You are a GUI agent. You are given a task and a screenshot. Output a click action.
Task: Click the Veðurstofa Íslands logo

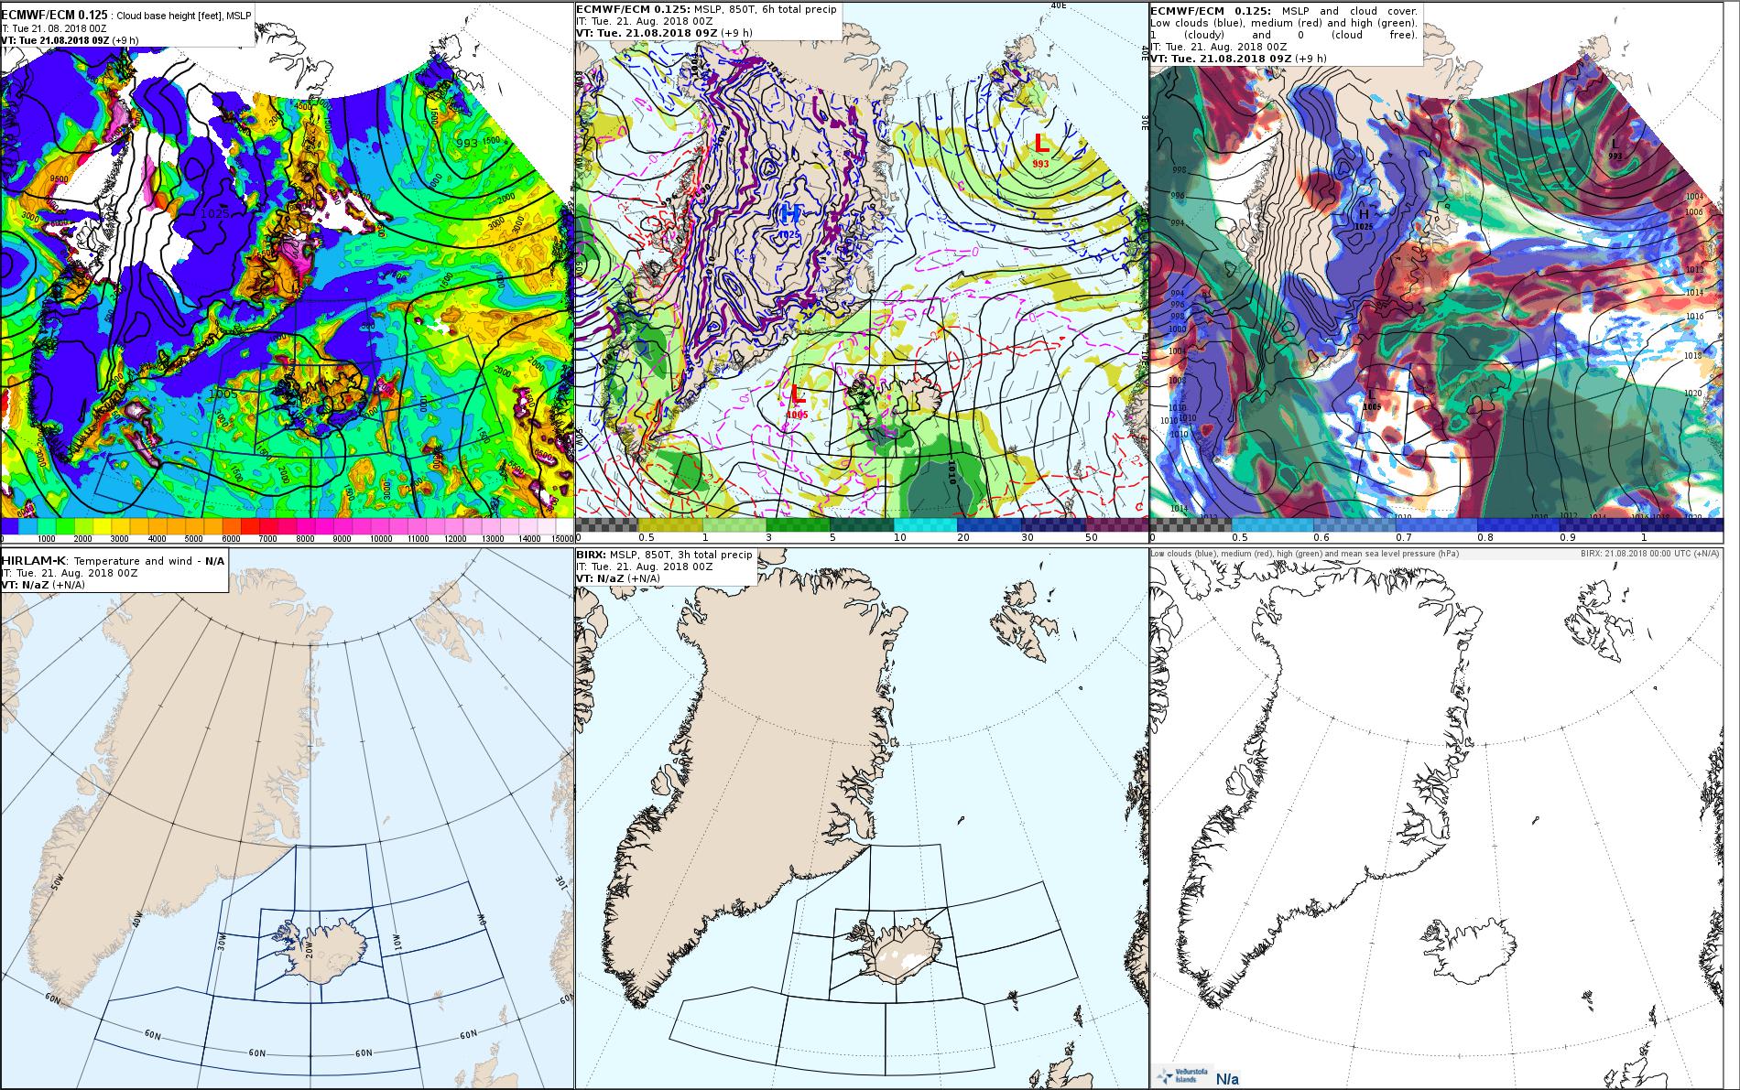tap(1181, 1077)
